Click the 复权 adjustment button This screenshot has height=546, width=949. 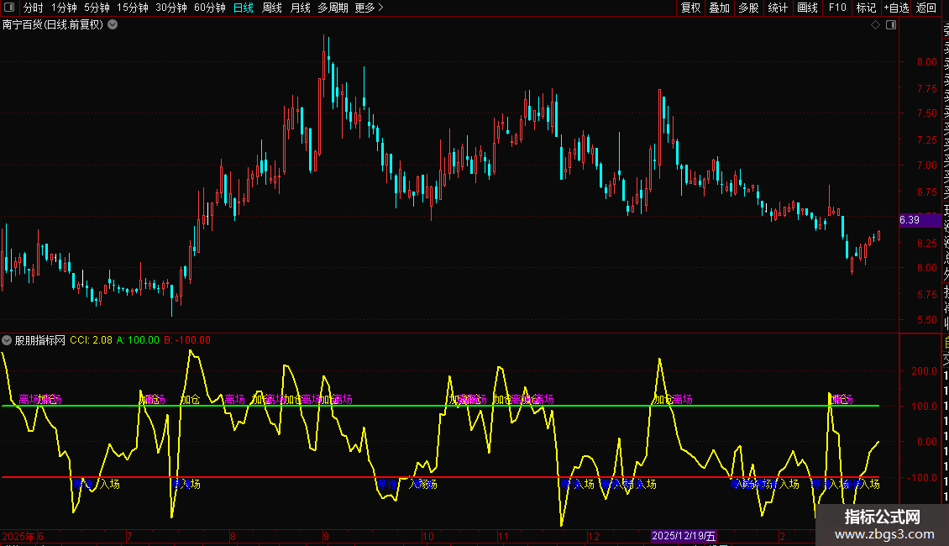pos(690,8)
